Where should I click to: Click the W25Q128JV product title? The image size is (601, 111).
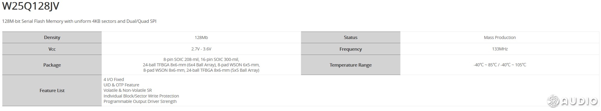[x=31, y=6]
